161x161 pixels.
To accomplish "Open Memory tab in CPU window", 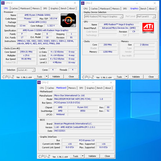I will tap(36, 8).
